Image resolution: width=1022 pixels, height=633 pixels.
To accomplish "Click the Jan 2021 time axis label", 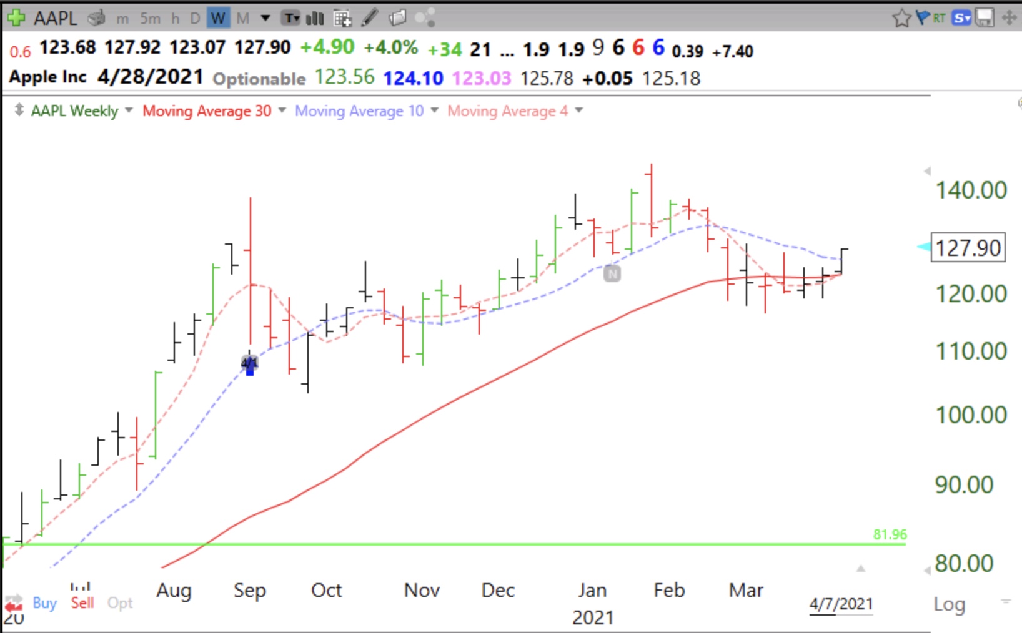I will point(592,603).
